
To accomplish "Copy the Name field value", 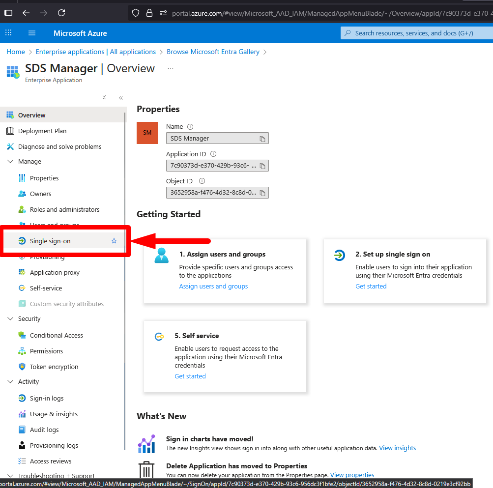I will (x=262, y=139).
